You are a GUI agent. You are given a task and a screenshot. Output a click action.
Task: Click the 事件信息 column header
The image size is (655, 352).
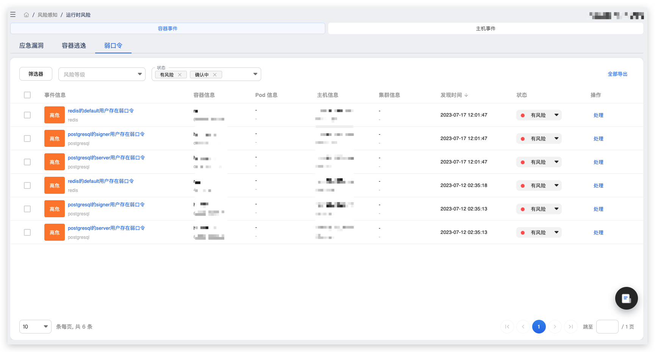pyautogui.click(x=55, y=95)
